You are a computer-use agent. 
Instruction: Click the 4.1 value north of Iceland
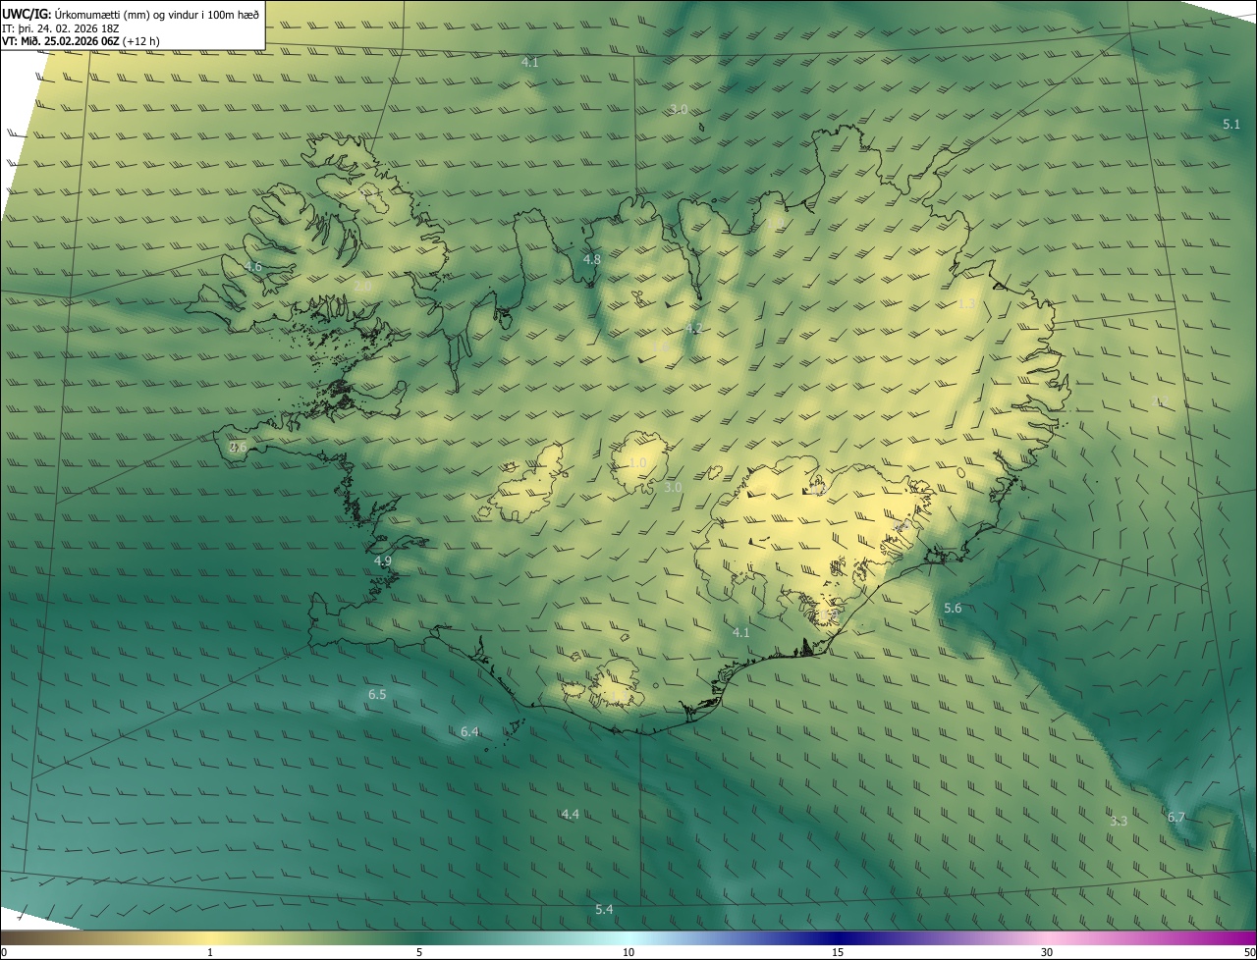529,63
